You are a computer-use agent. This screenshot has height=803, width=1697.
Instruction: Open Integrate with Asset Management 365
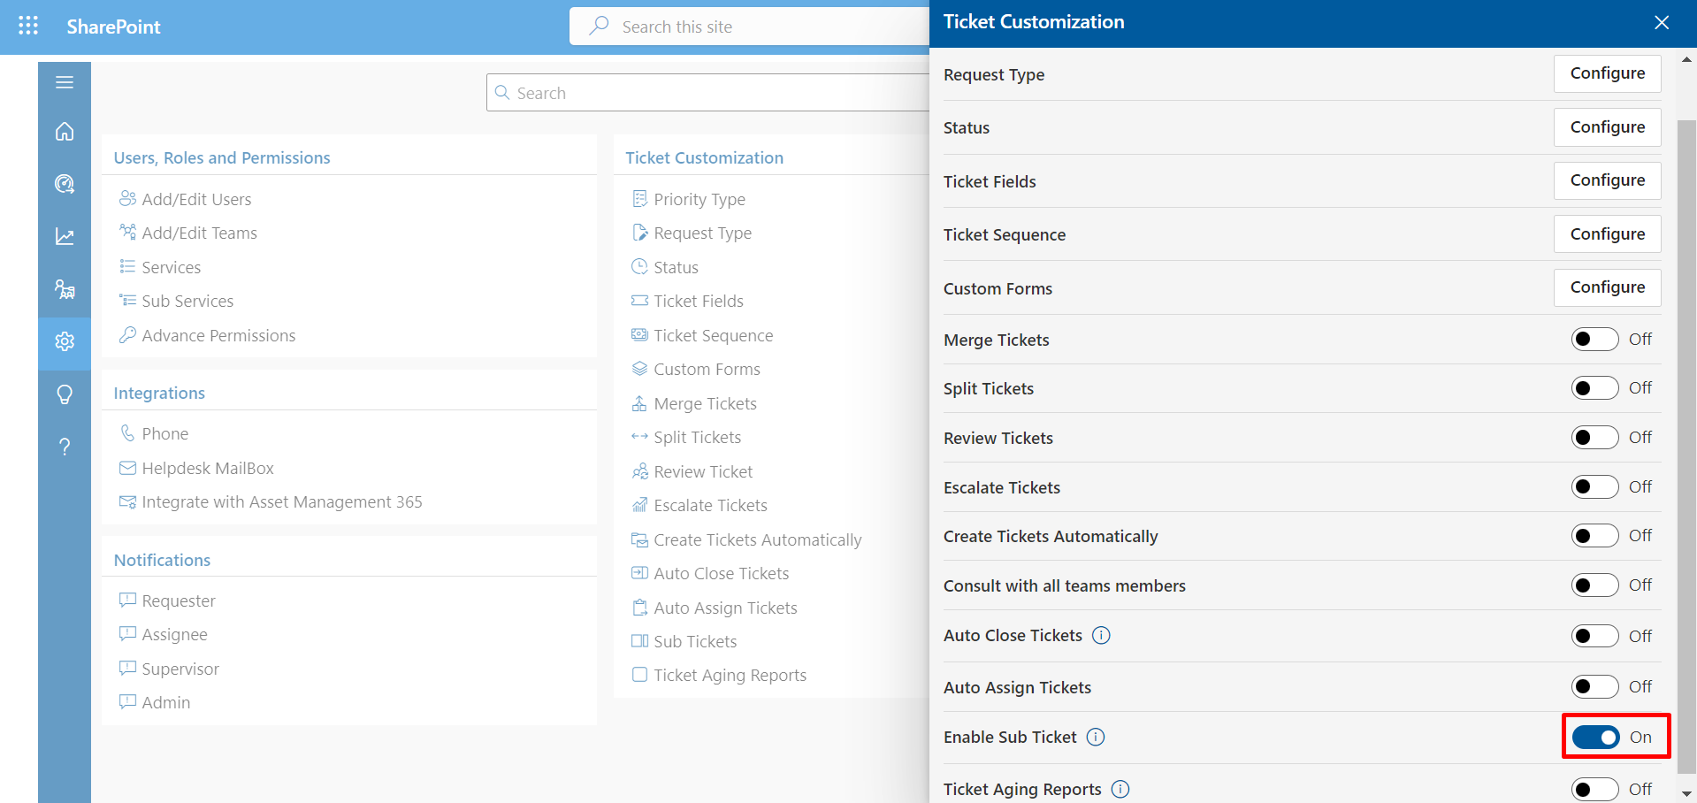click(x=282, y=502)
